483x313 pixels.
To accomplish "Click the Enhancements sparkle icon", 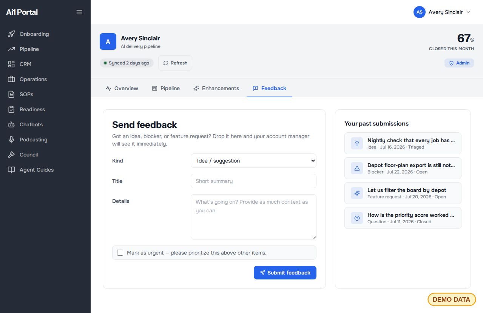I will tap(196, 88).
